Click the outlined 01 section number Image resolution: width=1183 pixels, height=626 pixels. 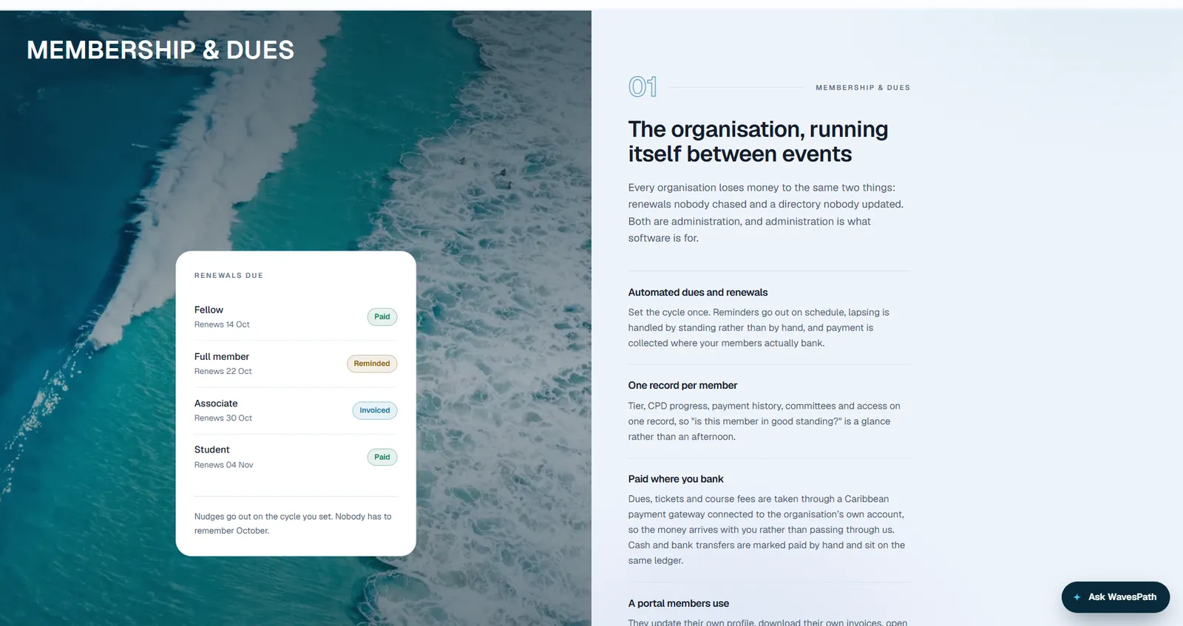point(643,87)
